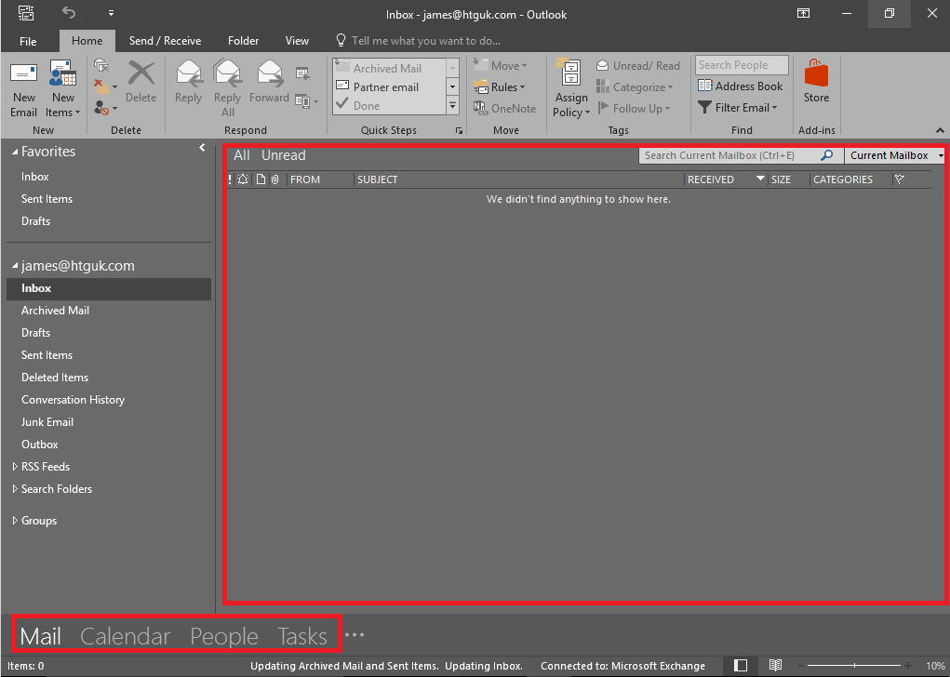This screenshot has width=950, height=677.
Task: Collapse the ribbon
Action: (x=940, y=130)
